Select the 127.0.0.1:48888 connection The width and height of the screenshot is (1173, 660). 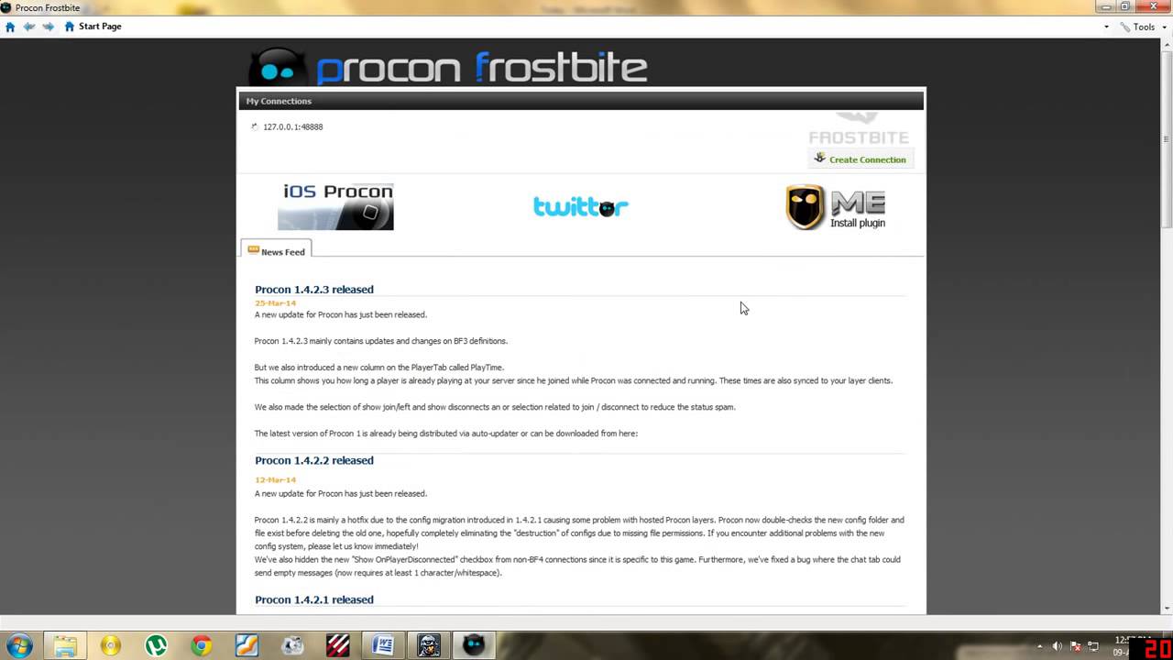point(292,126)
